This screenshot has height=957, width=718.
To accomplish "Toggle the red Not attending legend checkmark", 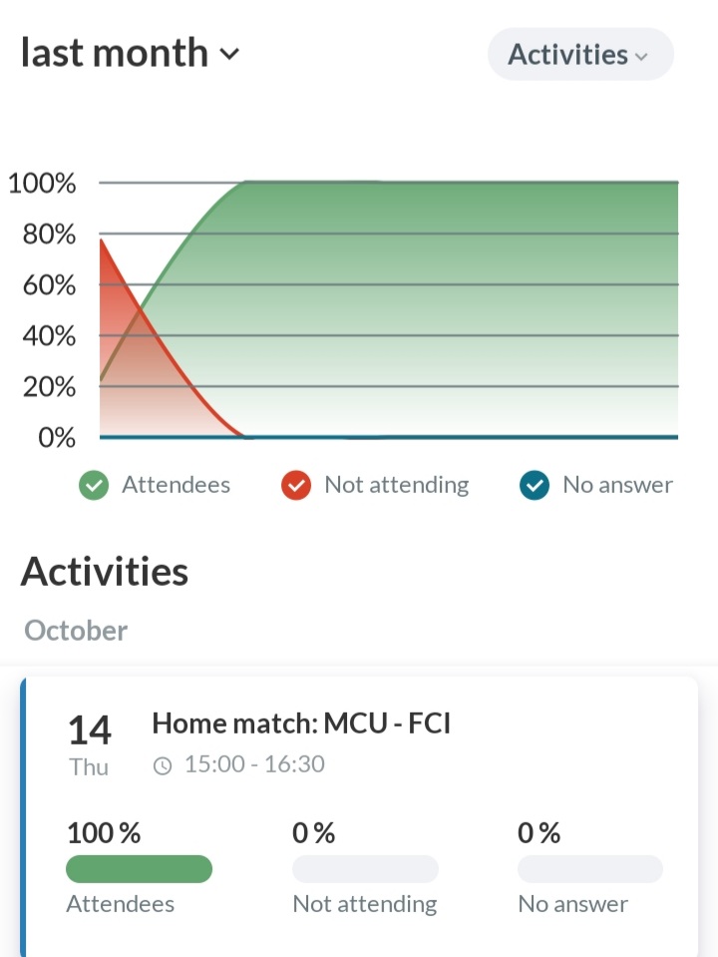I will tap(296, 486).
